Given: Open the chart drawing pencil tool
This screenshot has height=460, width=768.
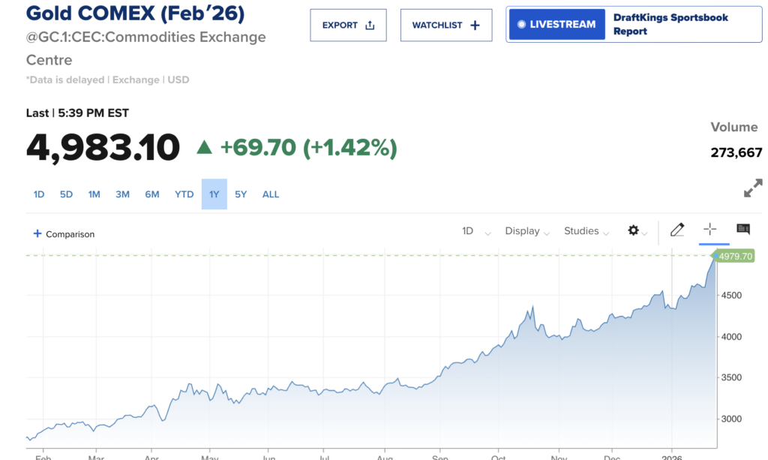Looking at the screenshot, I should click(x=677, y=230).
